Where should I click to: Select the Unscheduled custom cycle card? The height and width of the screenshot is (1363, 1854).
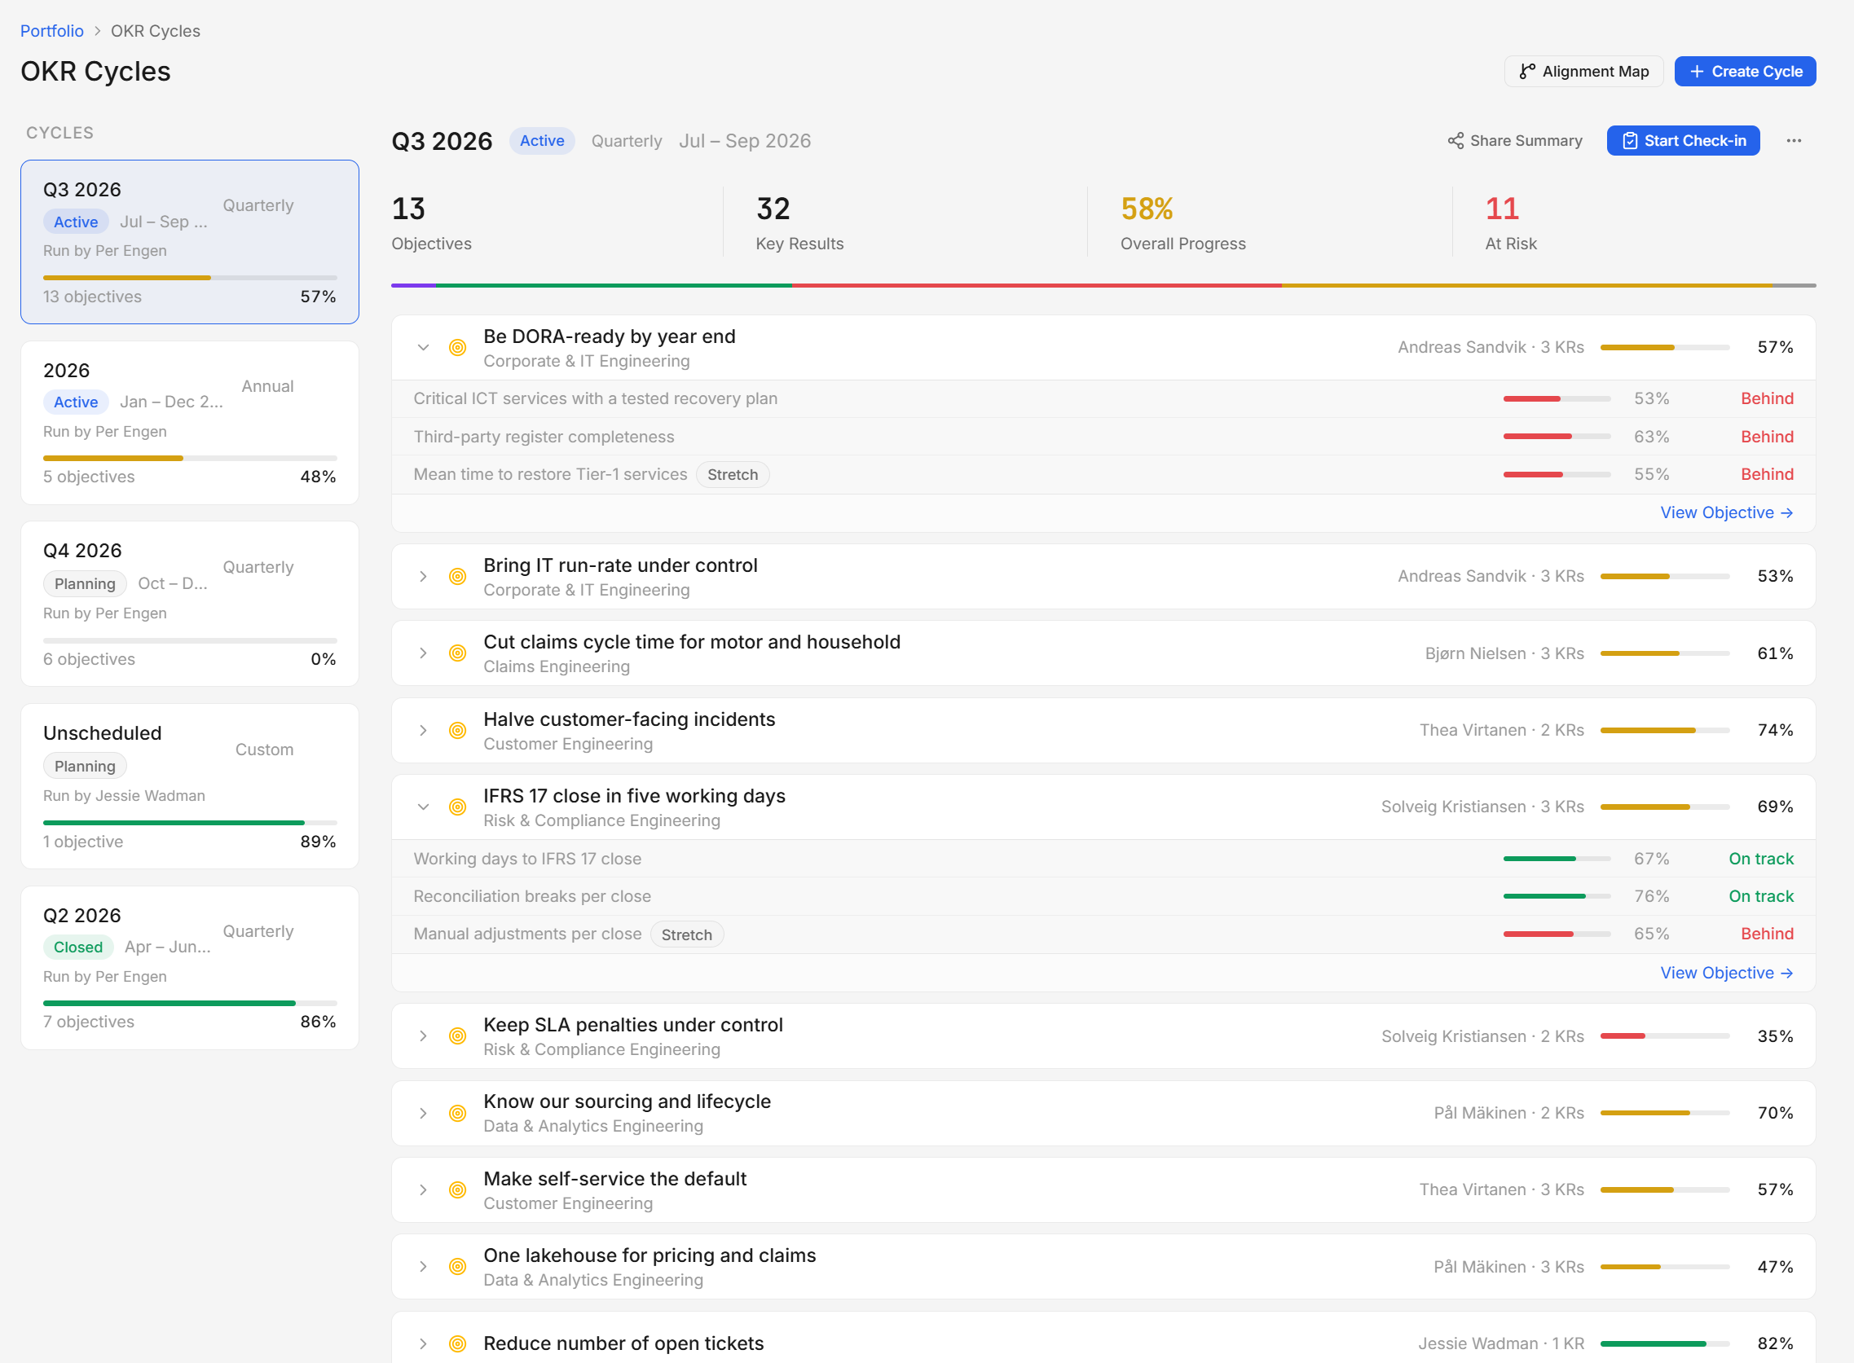190,786
